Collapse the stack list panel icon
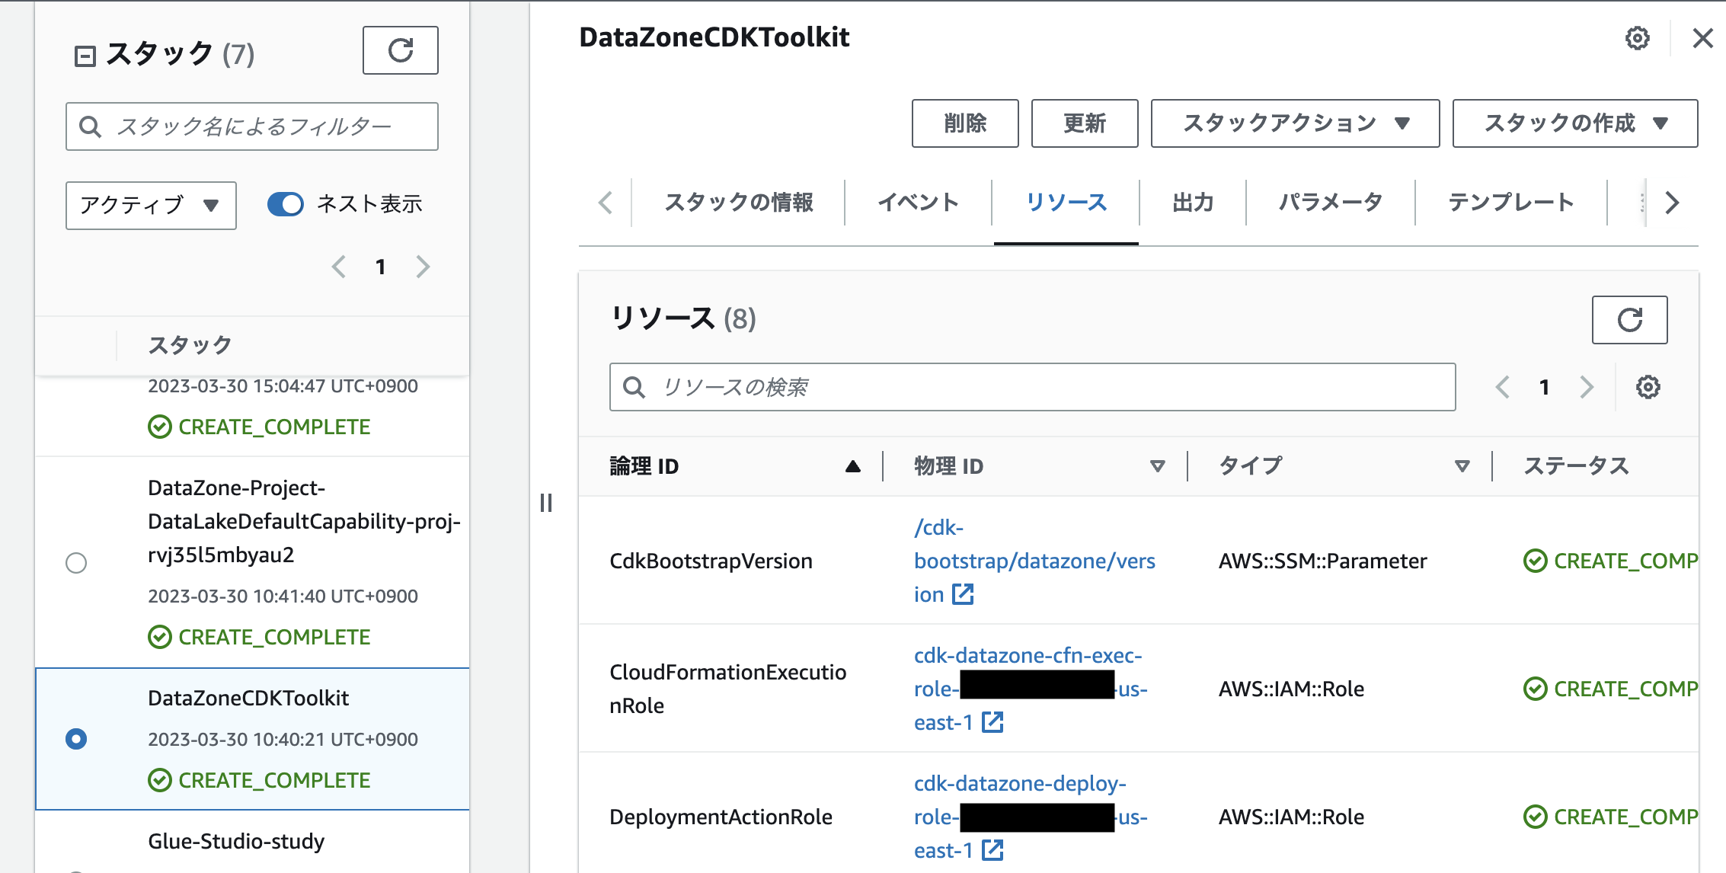Image resolution: width=1726 pixels, height=873 pixels. coord(85,56)
